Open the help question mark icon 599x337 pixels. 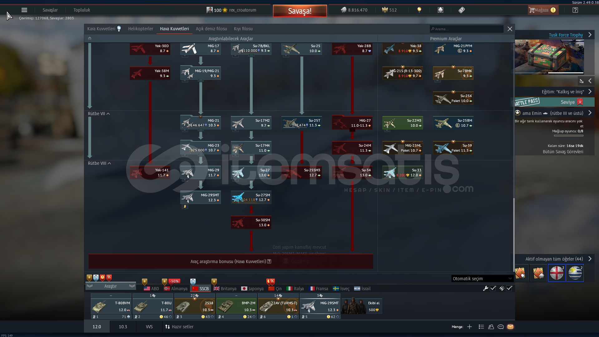click(x=575, y=10)
